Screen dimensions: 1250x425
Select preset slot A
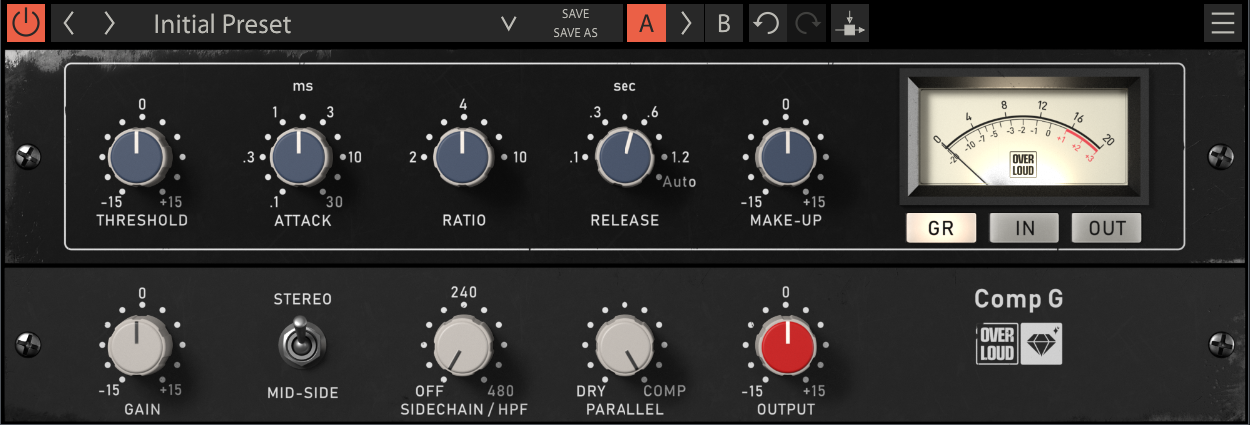pos(646,23)
